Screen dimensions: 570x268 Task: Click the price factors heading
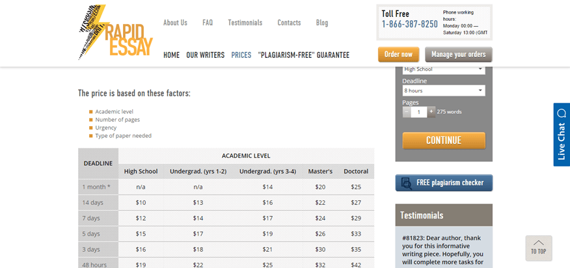[134, 93]
